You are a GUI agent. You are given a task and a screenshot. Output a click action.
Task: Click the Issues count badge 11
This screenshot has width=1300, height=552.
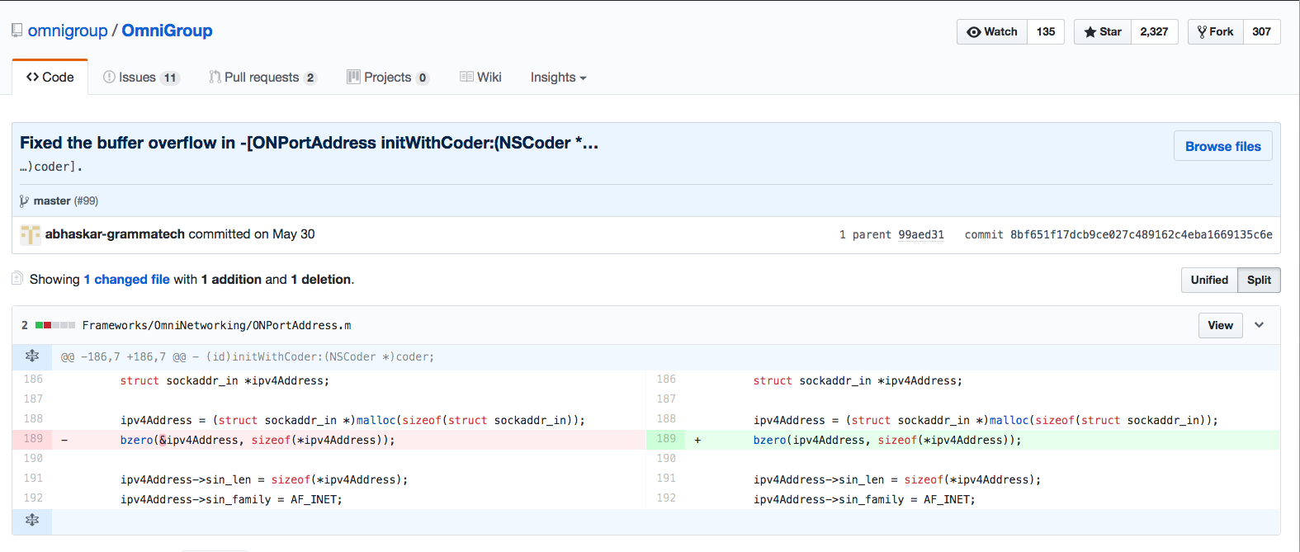coord(170,78)
